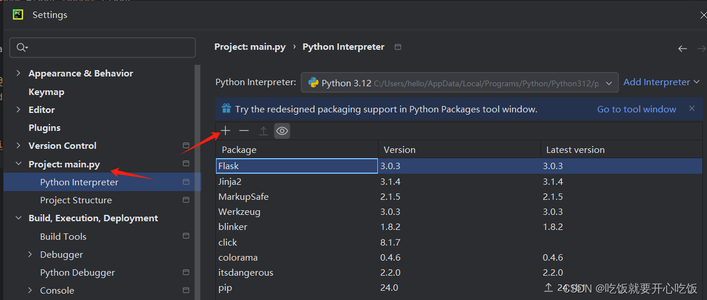Open the Python Interpreter dropdown
This screenshot has height=300, width=707.
tap(460, 83)
